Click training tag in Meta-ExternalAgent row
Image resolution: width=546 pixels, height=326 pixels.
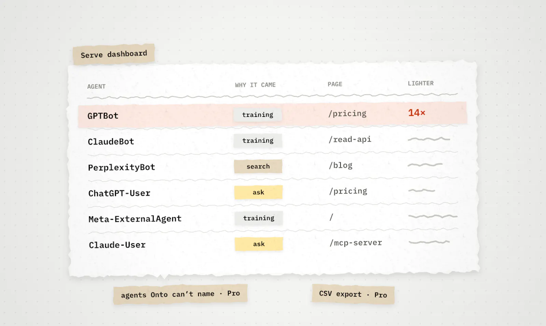259,218
